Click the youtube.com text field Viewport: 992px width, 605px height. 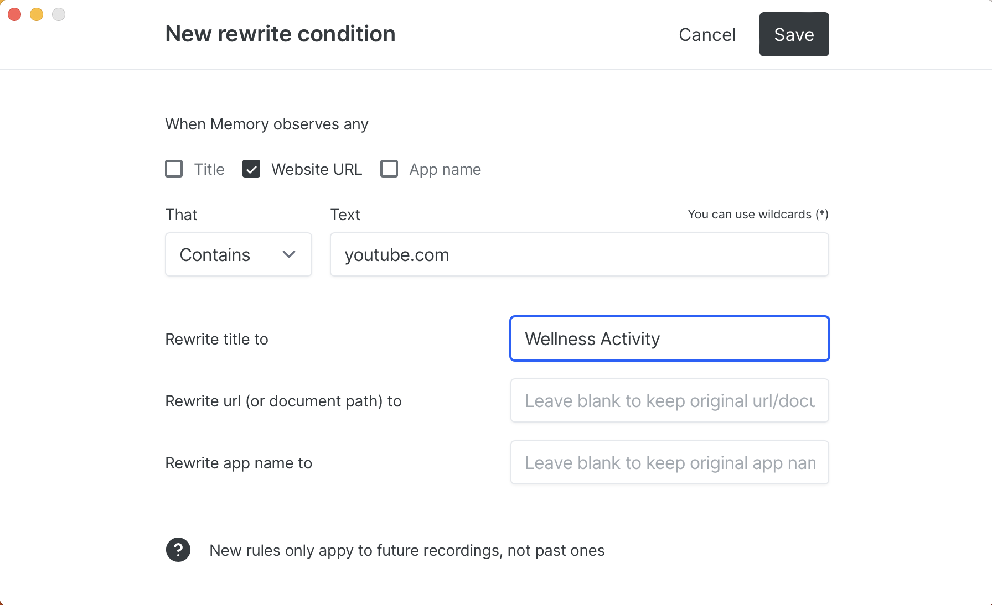[x=579, y=254]
